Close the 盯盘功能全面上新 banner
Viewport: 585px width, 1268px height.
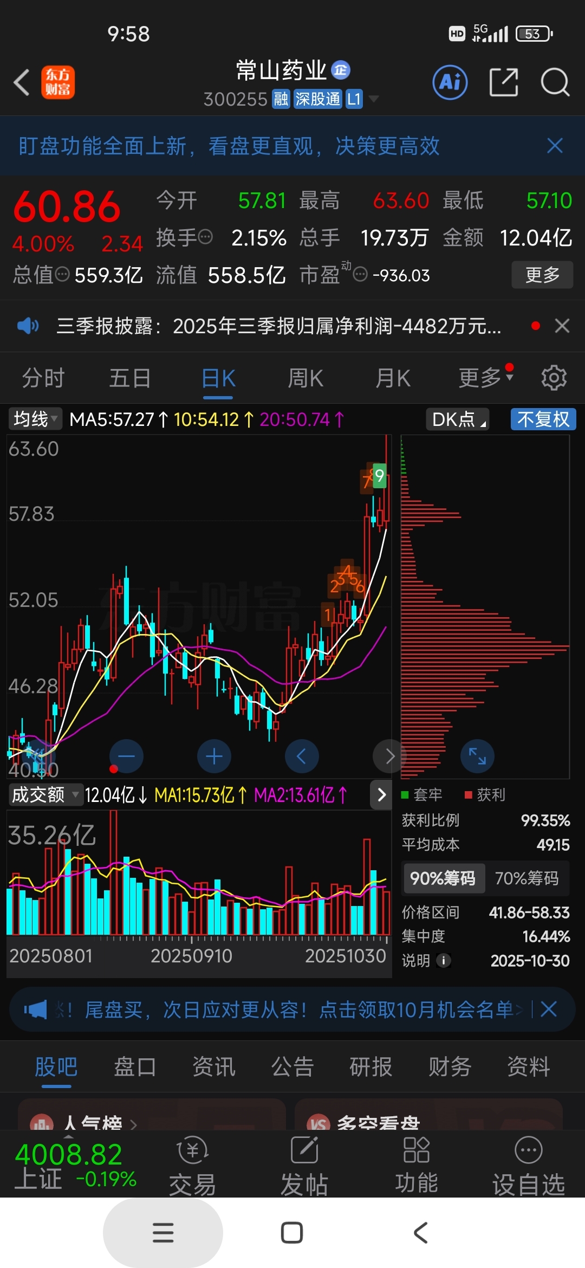(x=555, y=146)
